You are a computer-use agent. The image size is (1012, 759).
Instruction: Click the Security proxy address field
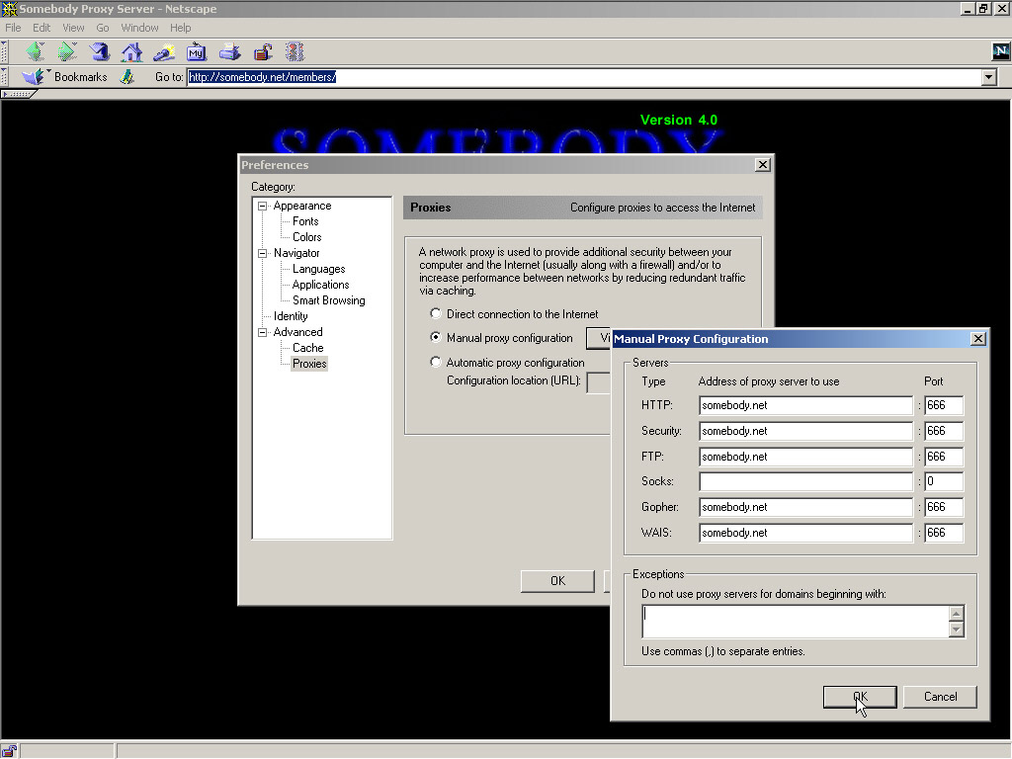tap(805, 431)
